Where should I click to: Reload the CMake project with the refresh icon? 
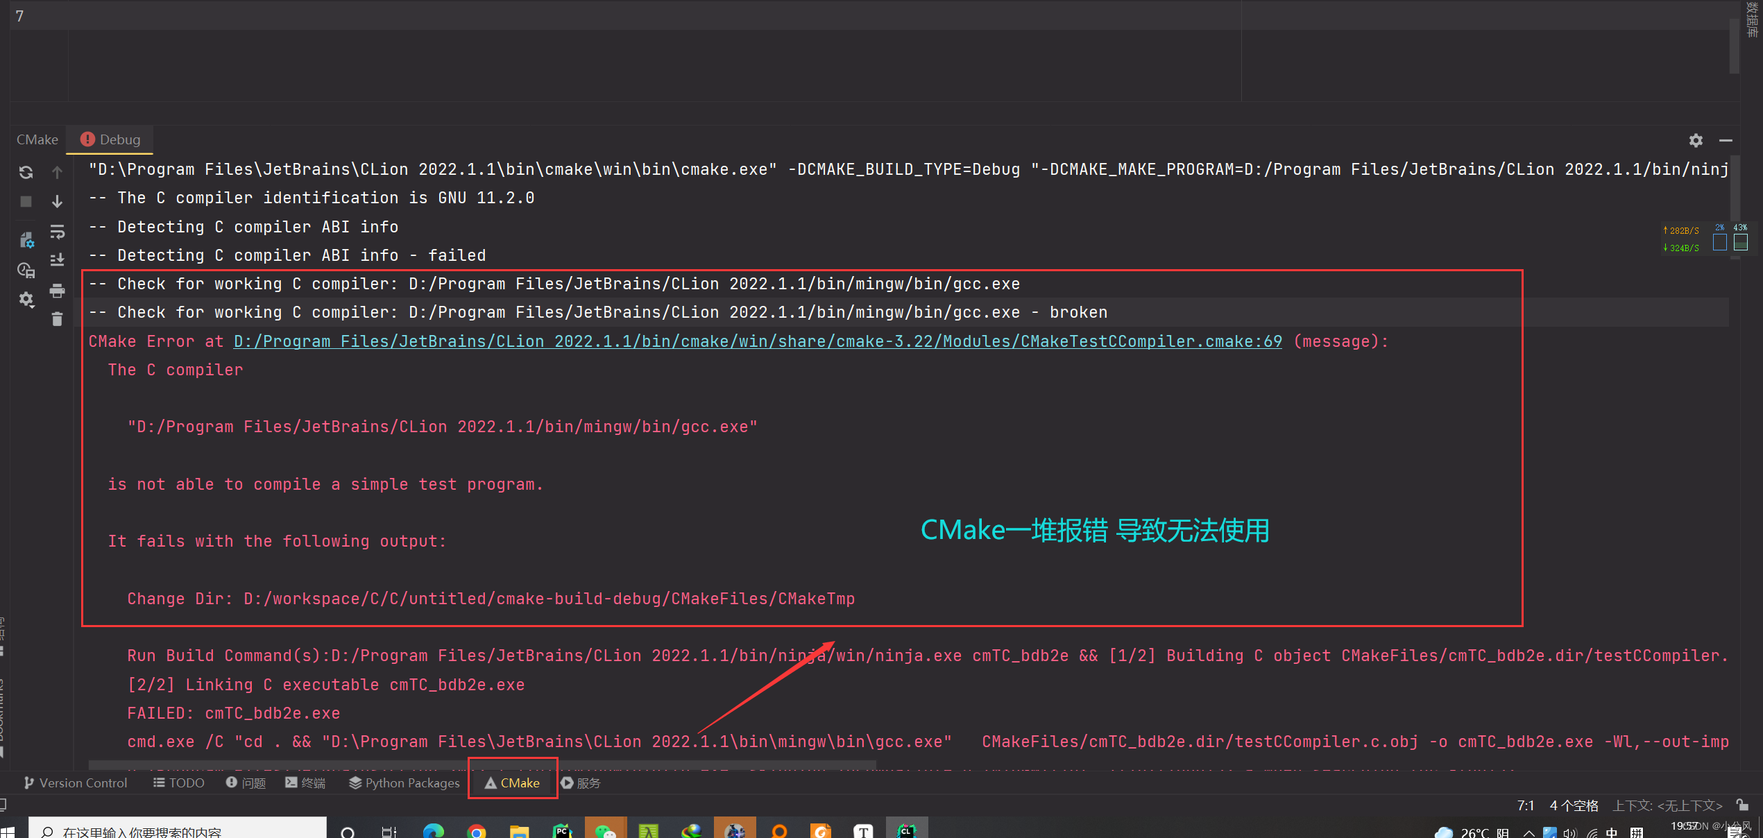26,172
